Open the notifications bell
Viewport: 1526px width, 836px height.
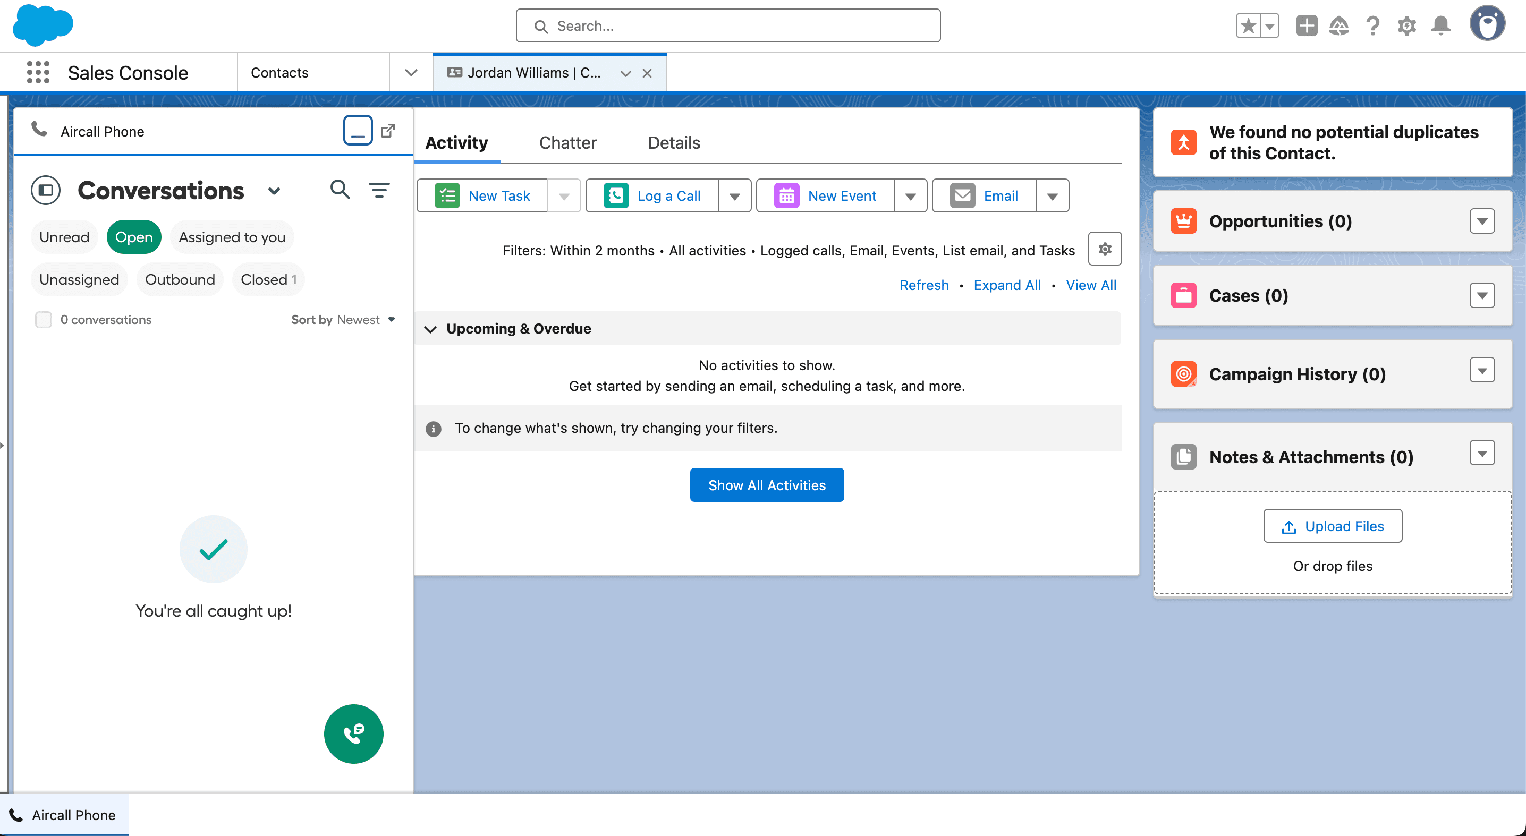coord(1440,26)
